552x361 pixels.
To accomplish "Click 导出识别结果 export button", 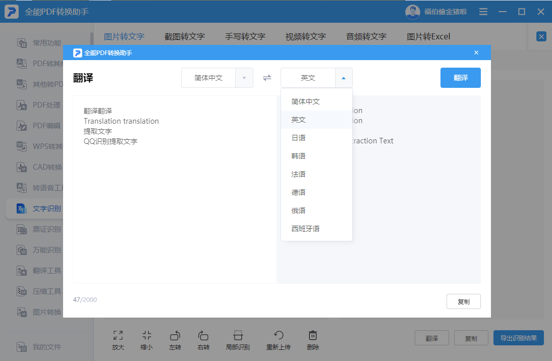I will coord(519,338).
